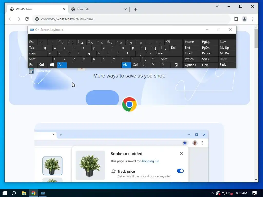Select the What's New tab
The height and width of the screenshot is (197, 263).
click(x=37, y=9)
